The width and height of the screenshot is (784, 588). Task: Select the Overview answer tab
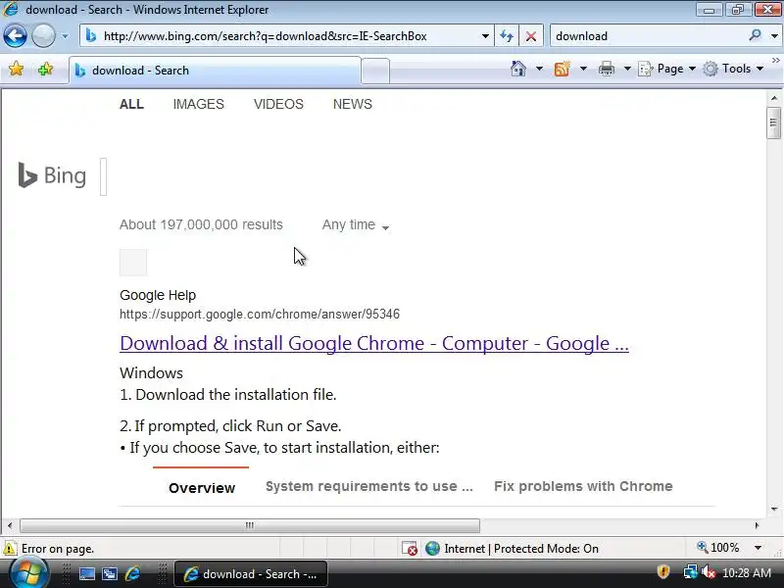(202, 487)
